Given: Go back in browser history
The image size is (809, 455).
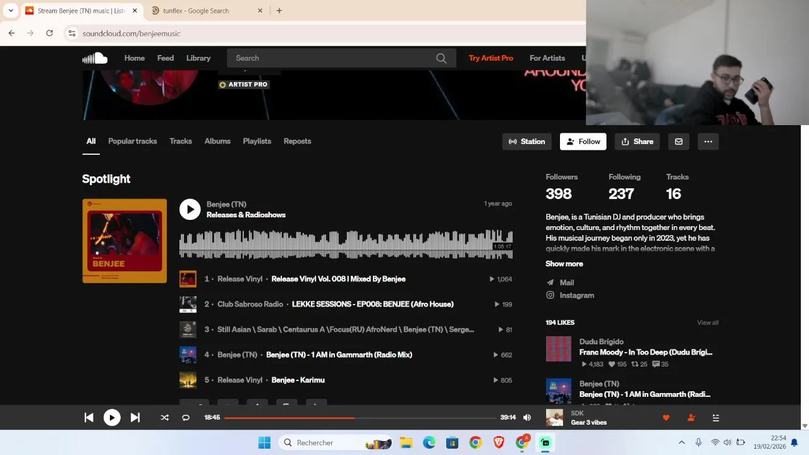Looking at the screenshot, I should pos(11,33).
